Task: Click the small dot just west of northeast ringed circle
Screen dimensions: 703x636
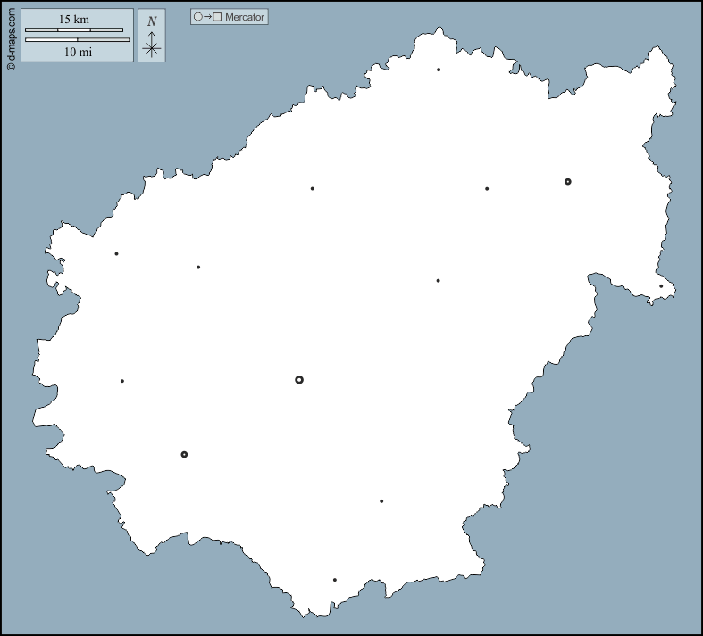Action: [487, 189]
